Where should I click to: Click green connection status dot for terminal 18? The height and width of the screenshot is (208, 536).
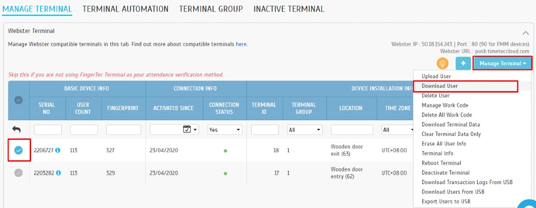(225, 151)
